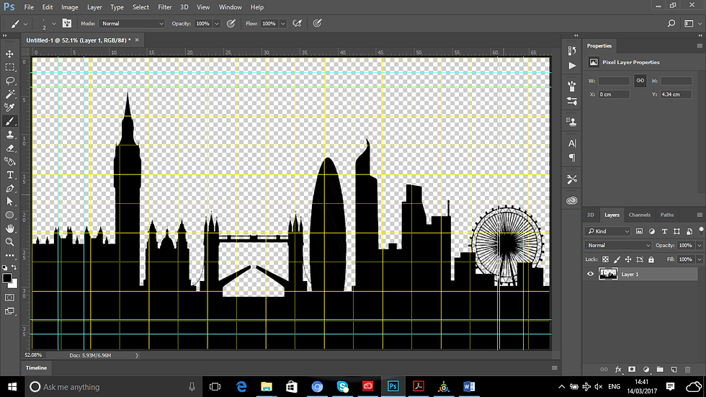Click the Y position field showing 4.34 cm
Image resolution: width=706 pixels, height=397 pixels.
(x=676, y=94)
